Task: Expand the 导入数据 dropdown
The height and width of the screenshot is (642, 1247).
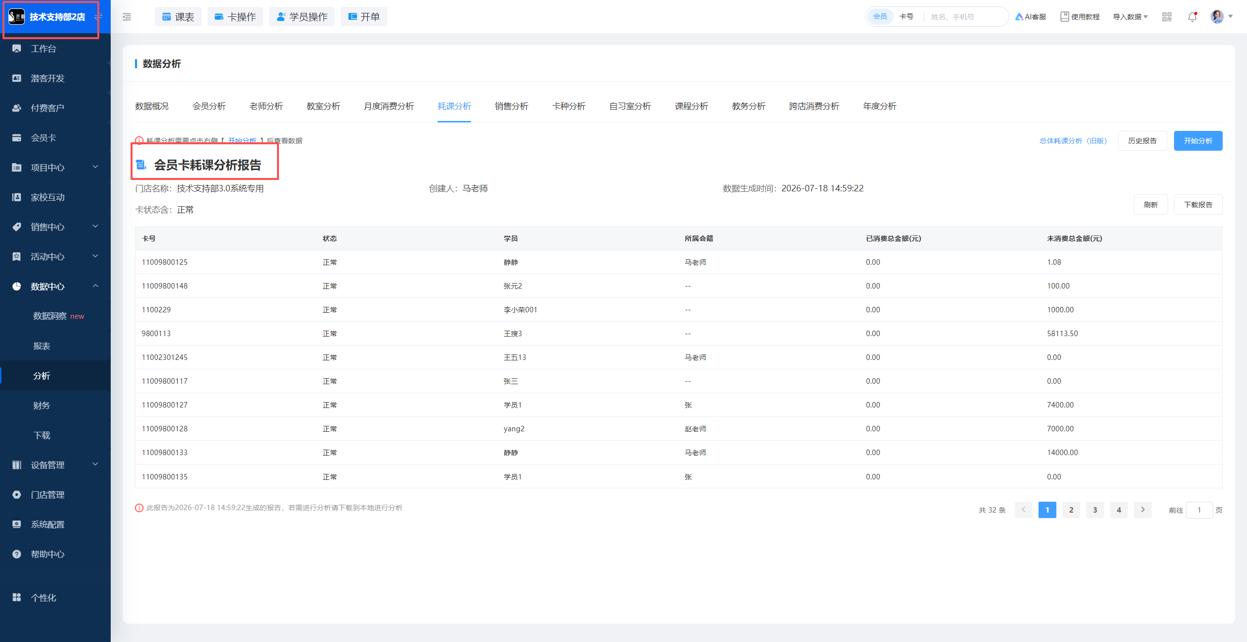Action: tap(1130, 17)
